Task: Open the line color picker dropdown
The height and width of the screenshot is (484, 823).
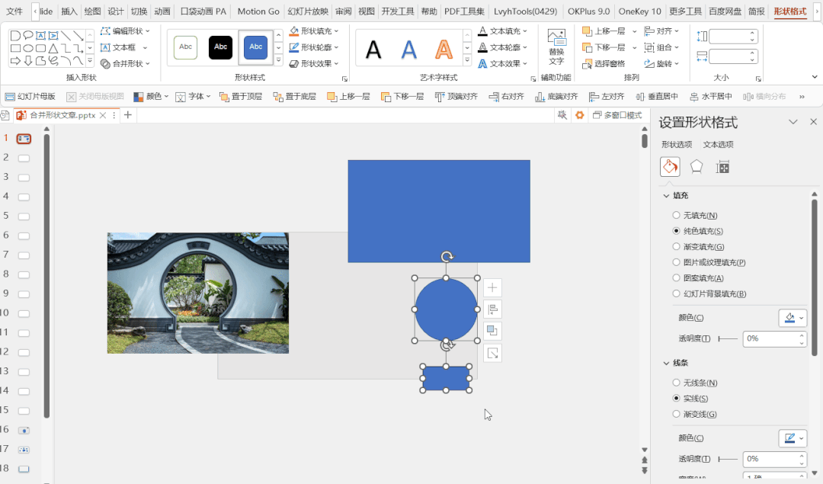Action: pos(793,438)
